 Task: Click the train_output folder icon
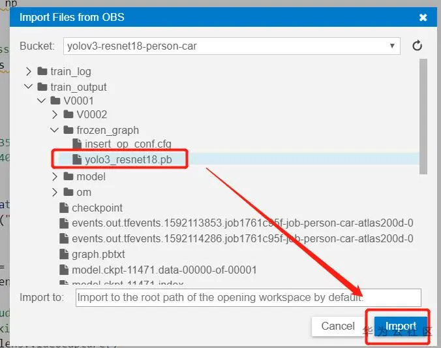[x=42, y=87]
